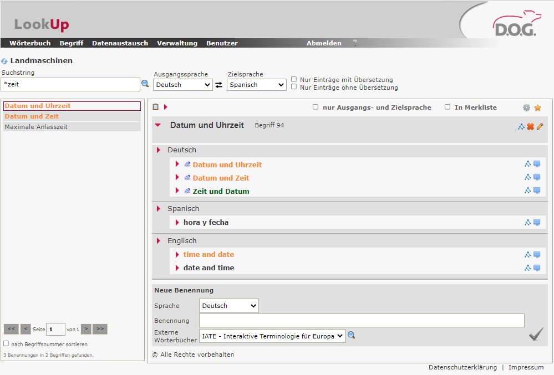Click the orange star favorites icon
Screen dimensions: 554x375
pos(537,108)
